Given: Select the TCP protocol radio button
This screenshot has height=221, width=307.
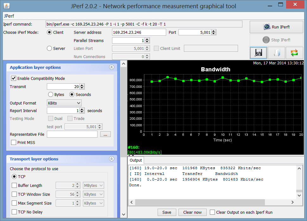Looking at the screenshot, I should coord(14,177).
